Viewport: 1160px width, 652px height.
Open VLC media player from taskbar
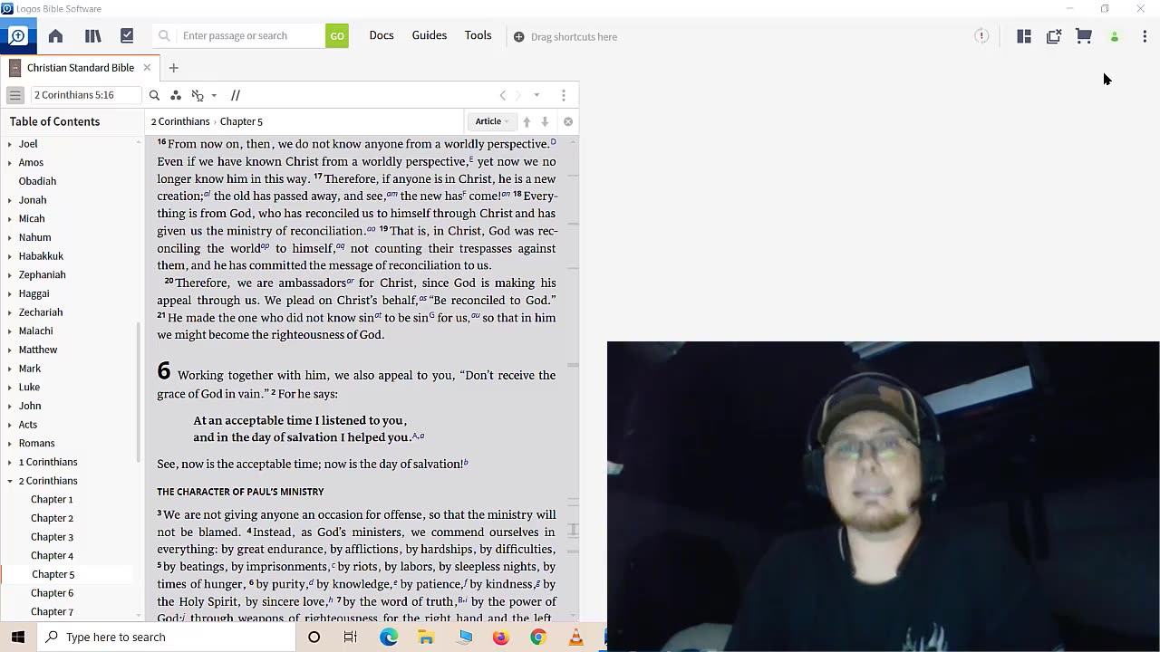[x=575, y=637]
